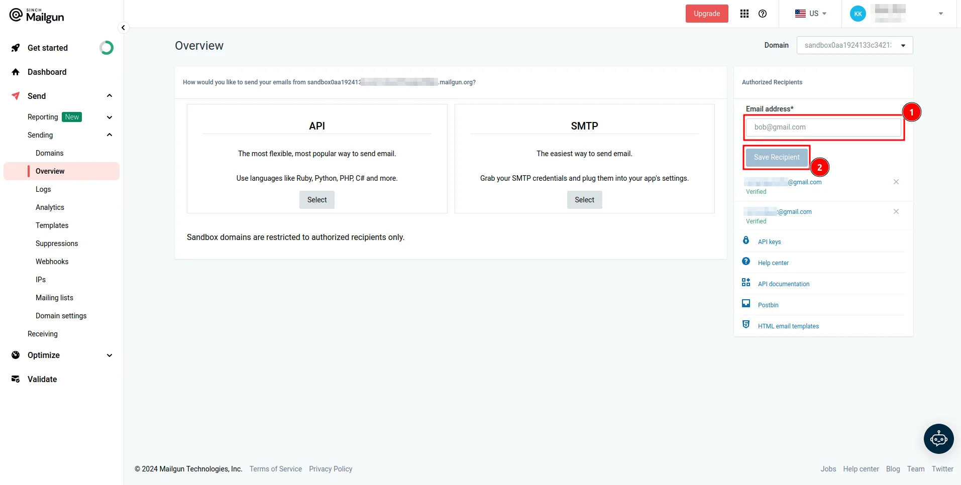This screenshot has height=485, width=961.
Task: Open Logs in the sidebar
Action: pos(43,189)
